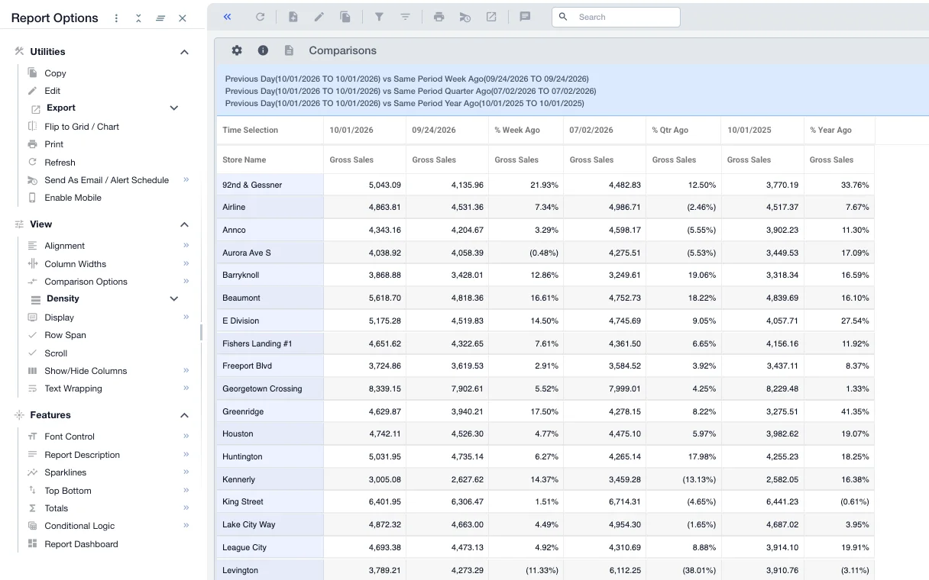929x580 pixels.
Task: Click the pencil edit icon in toolbar
Action: point(319,17)
